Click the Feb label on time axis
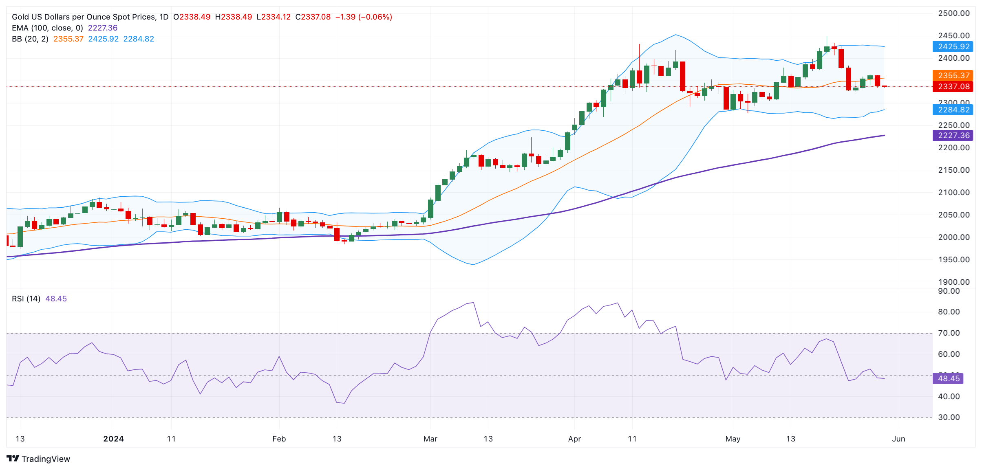The width and height of the screenshot is (982, 470). point(279,439)
